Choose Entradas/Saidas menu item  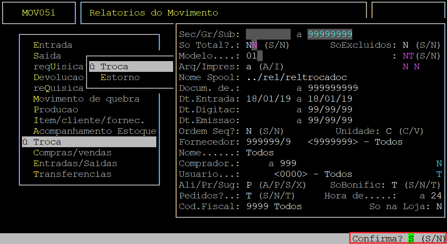coord(75,164)
